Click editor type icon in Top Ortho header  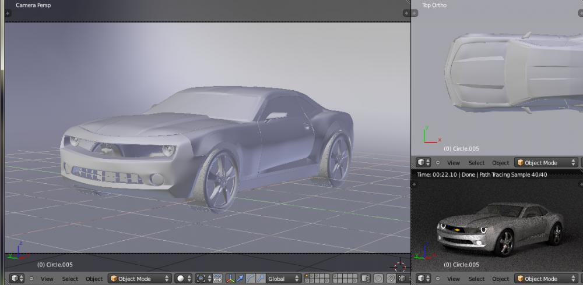(x=423, y=163)
